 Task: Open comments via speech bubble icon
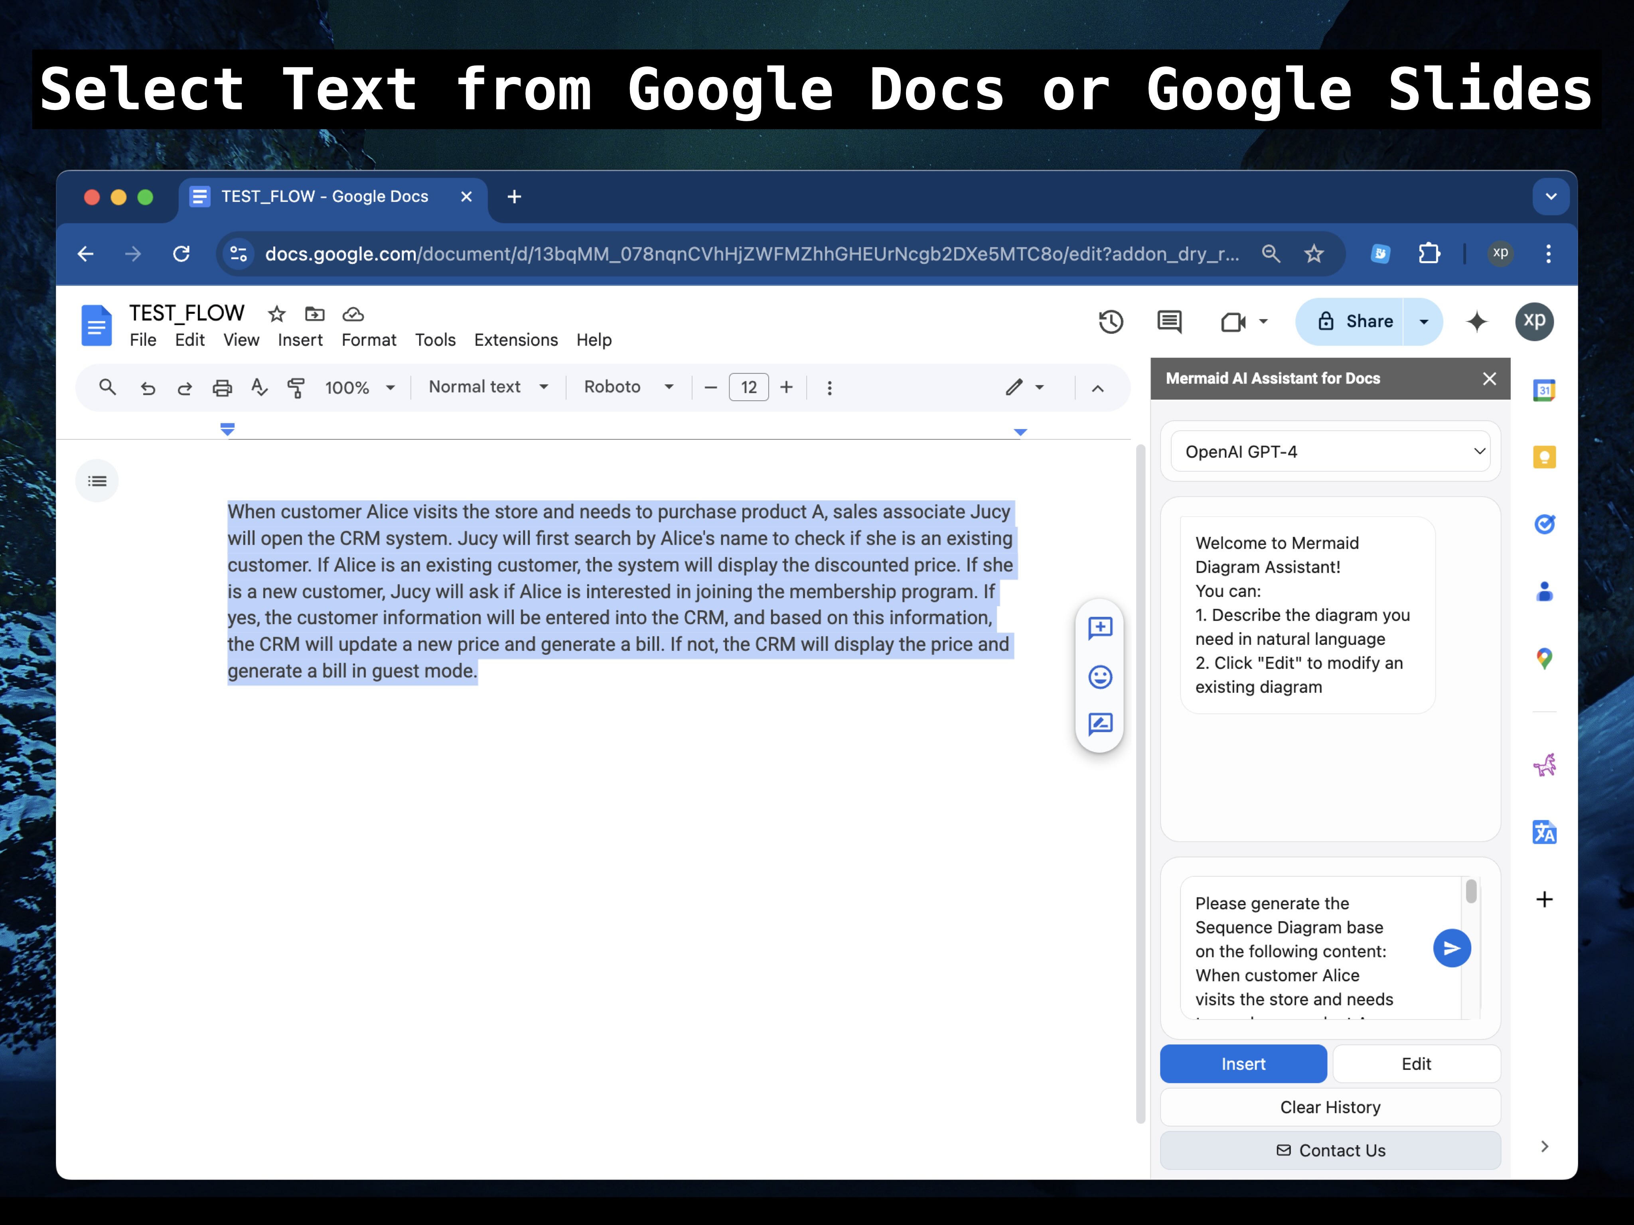(x=1169, y=322)
